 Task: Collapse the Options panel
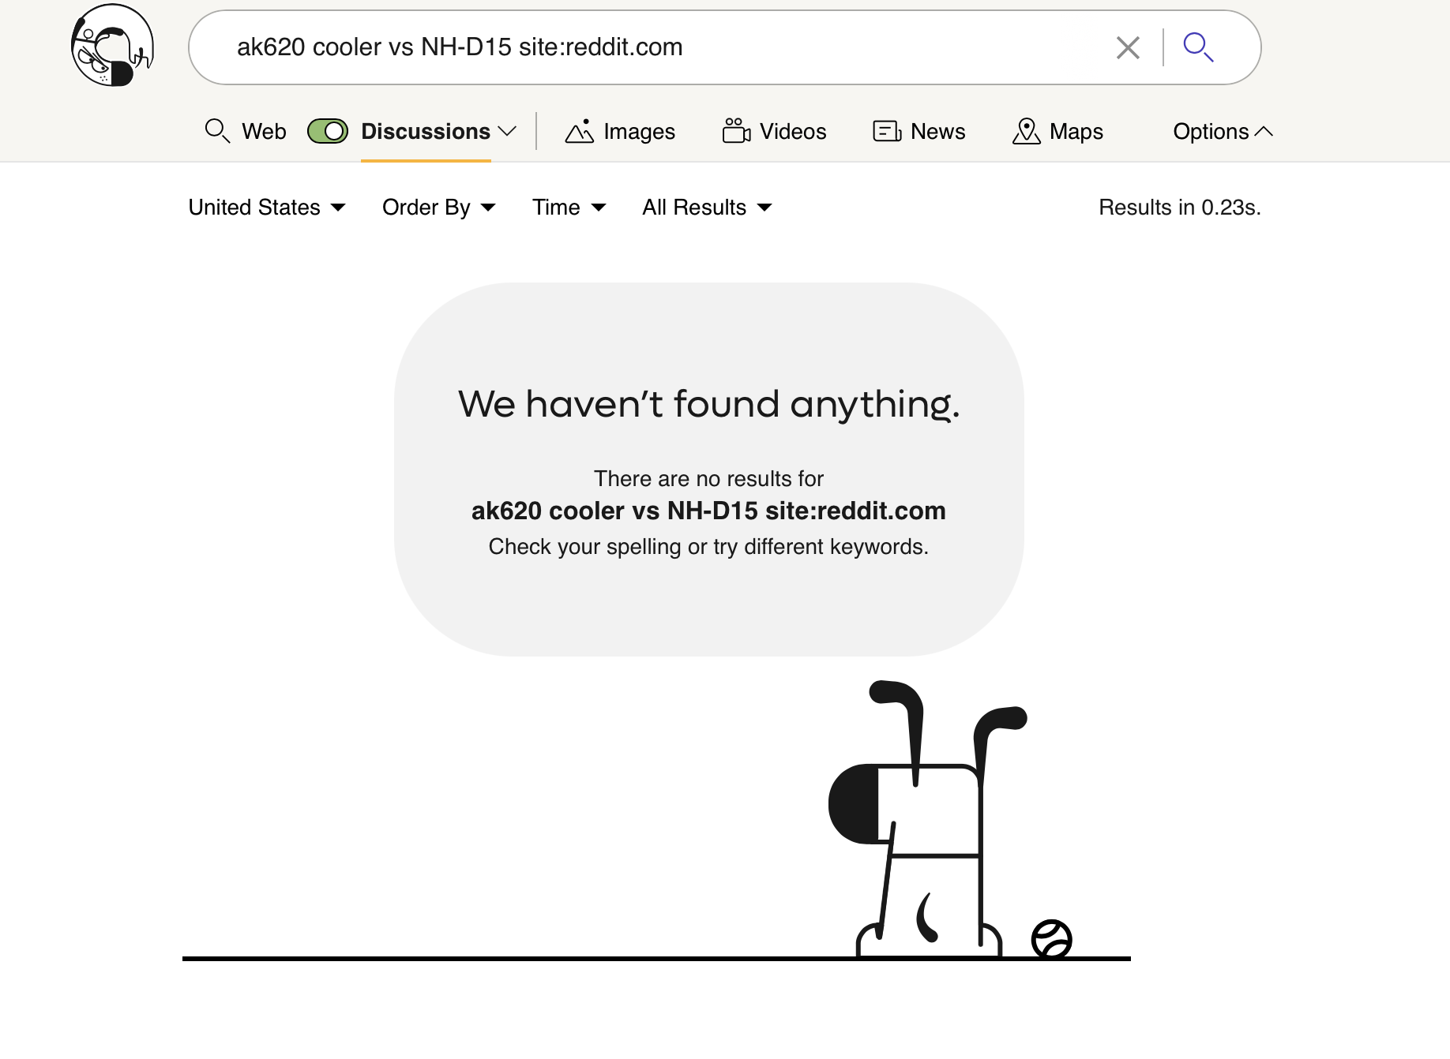[x=1223, y=131]
